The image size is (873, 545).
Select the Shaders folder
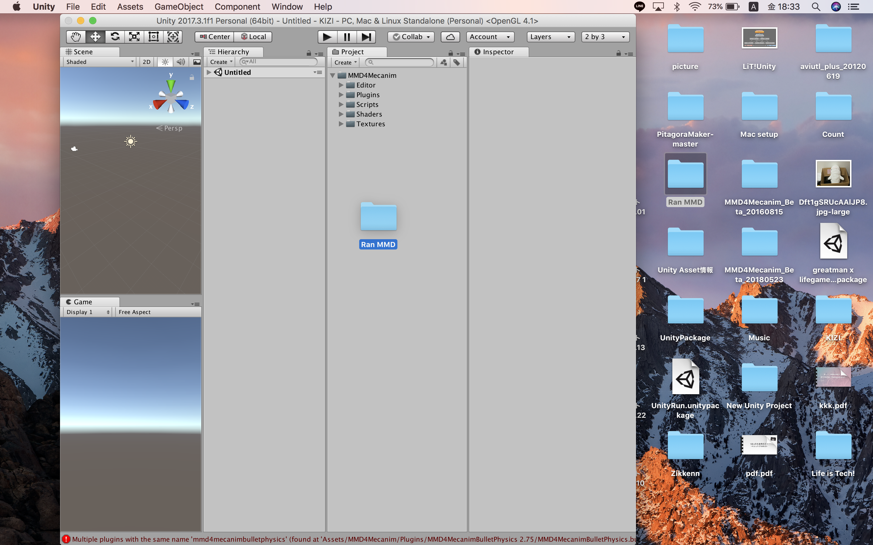[x=369, y=114]
